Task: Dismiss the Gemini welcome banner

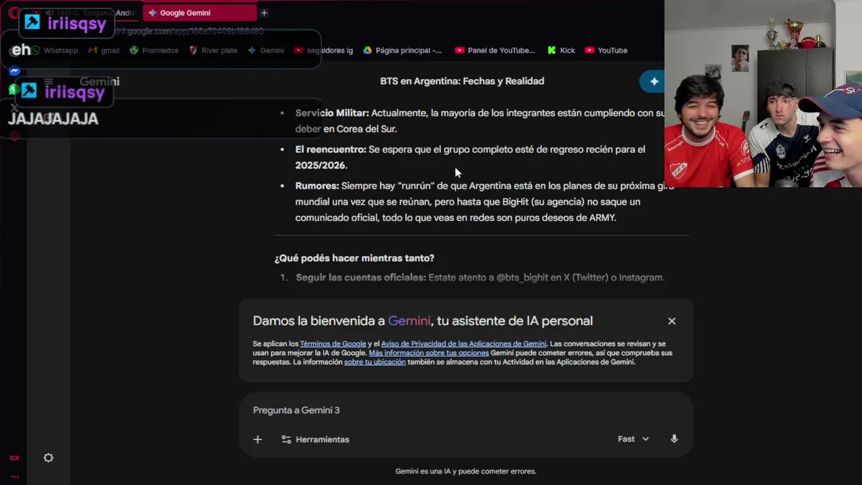Action: click(x=671, y=321)
